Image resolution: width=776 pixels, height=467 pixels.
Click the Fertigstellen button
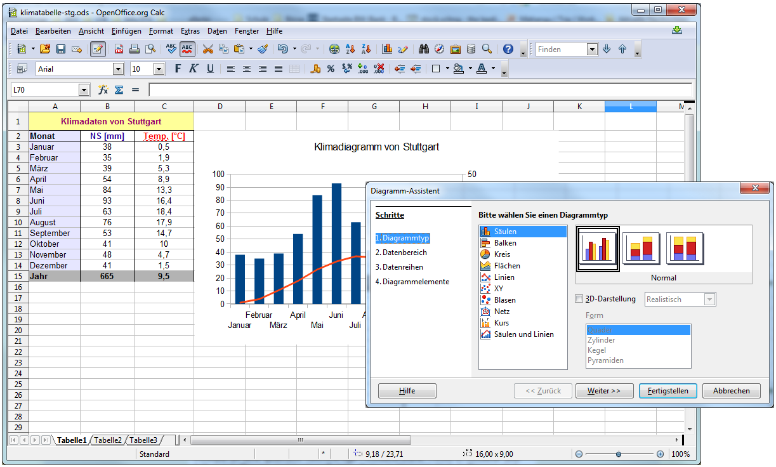[667, 391]
